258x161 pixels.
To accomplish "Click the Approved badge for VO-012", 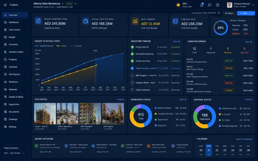I will pyautogui.click(x=229, y=61).
